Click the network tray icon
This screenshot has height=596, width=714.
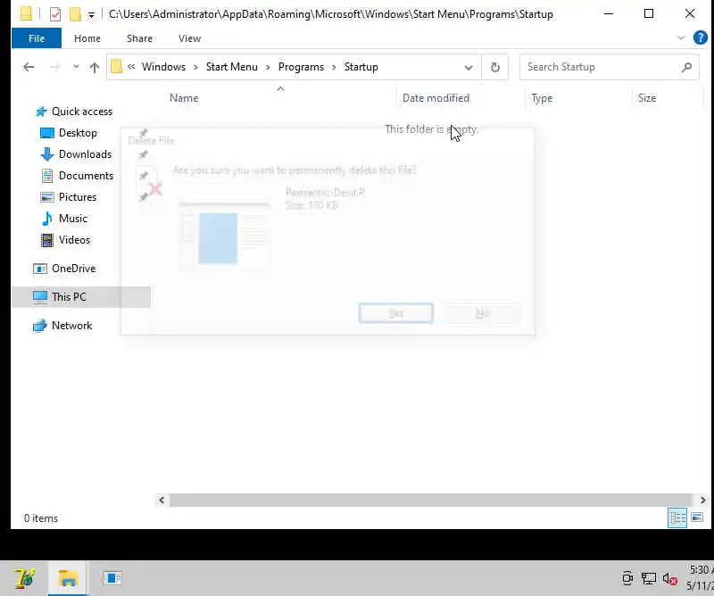click(649, 579)
